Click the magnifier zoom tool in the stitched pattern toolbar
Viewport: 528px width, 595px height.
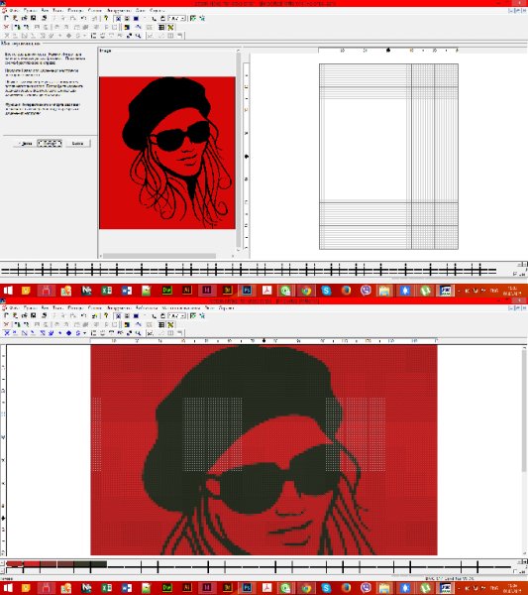[139, 333]
